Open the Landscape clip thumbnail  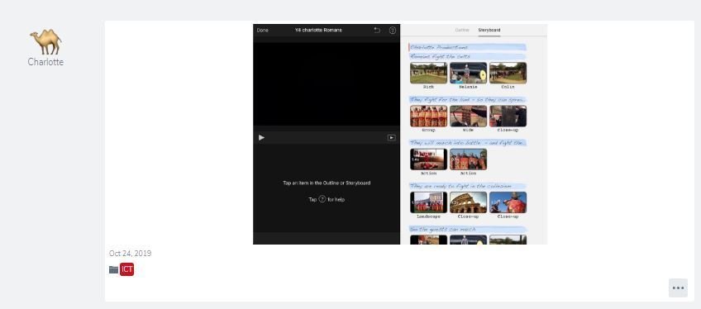(x=428, y=202)
